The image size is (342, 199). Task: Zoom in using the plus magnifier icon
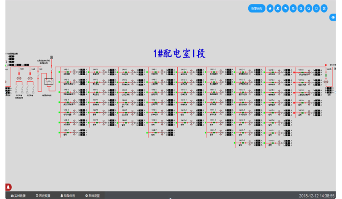[293, 8]
